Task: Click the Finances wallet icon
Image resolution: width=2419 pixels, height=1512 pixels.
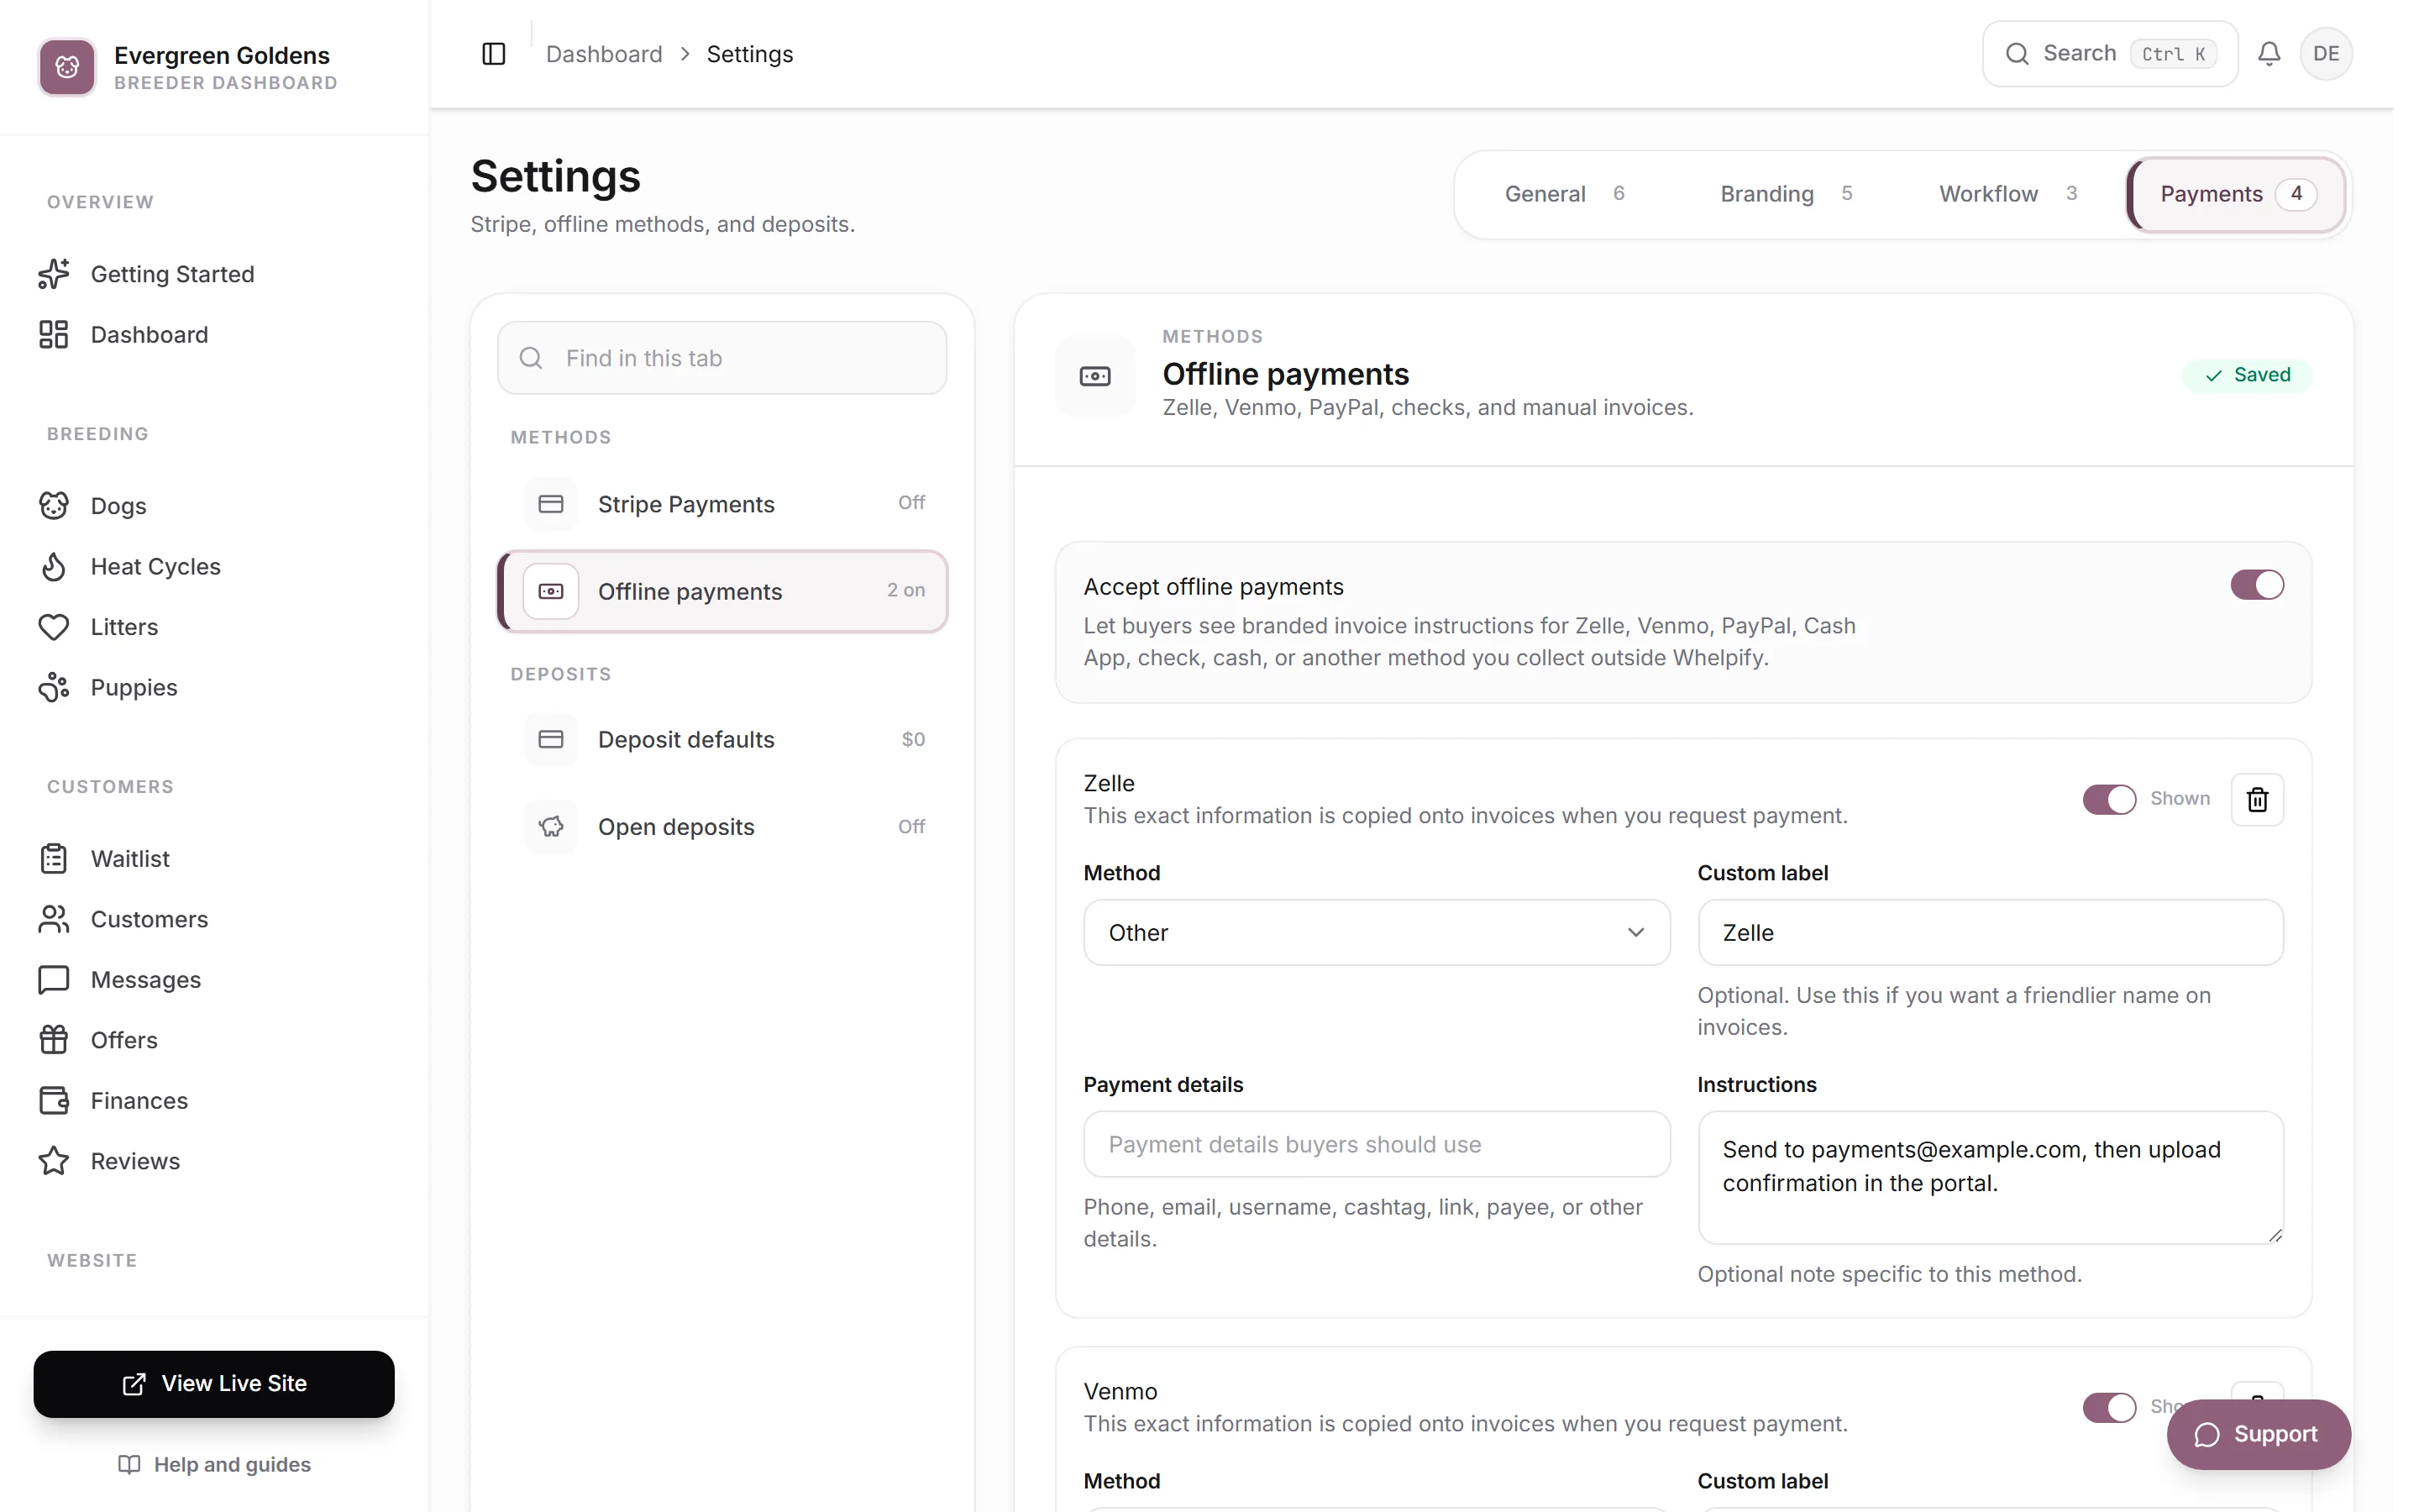Action: 54,1101
